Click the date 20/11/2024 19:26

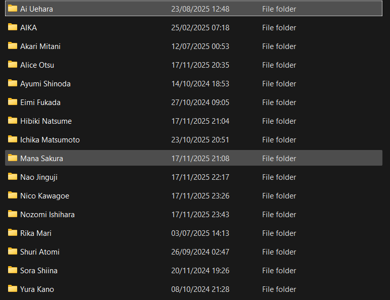click(x=200, y=270)
